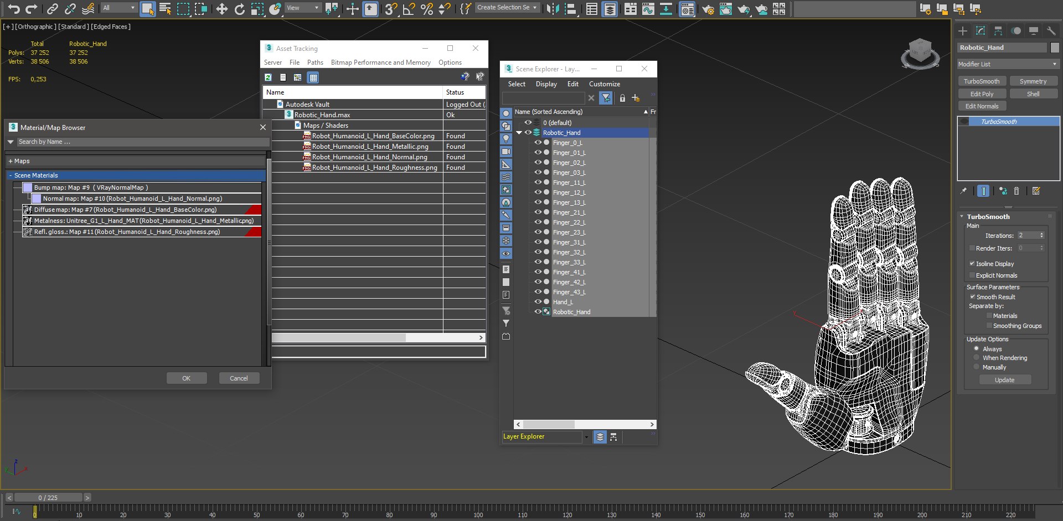This screenshot has width=1063, height=521.
Task: Click the pin stack icon under modifier stack
Action: point(964,191)
